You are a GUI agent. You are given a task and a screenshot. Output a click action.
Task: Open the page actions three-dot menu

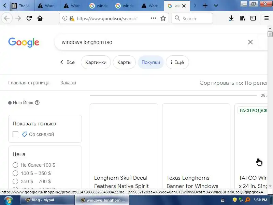(153, 18)
